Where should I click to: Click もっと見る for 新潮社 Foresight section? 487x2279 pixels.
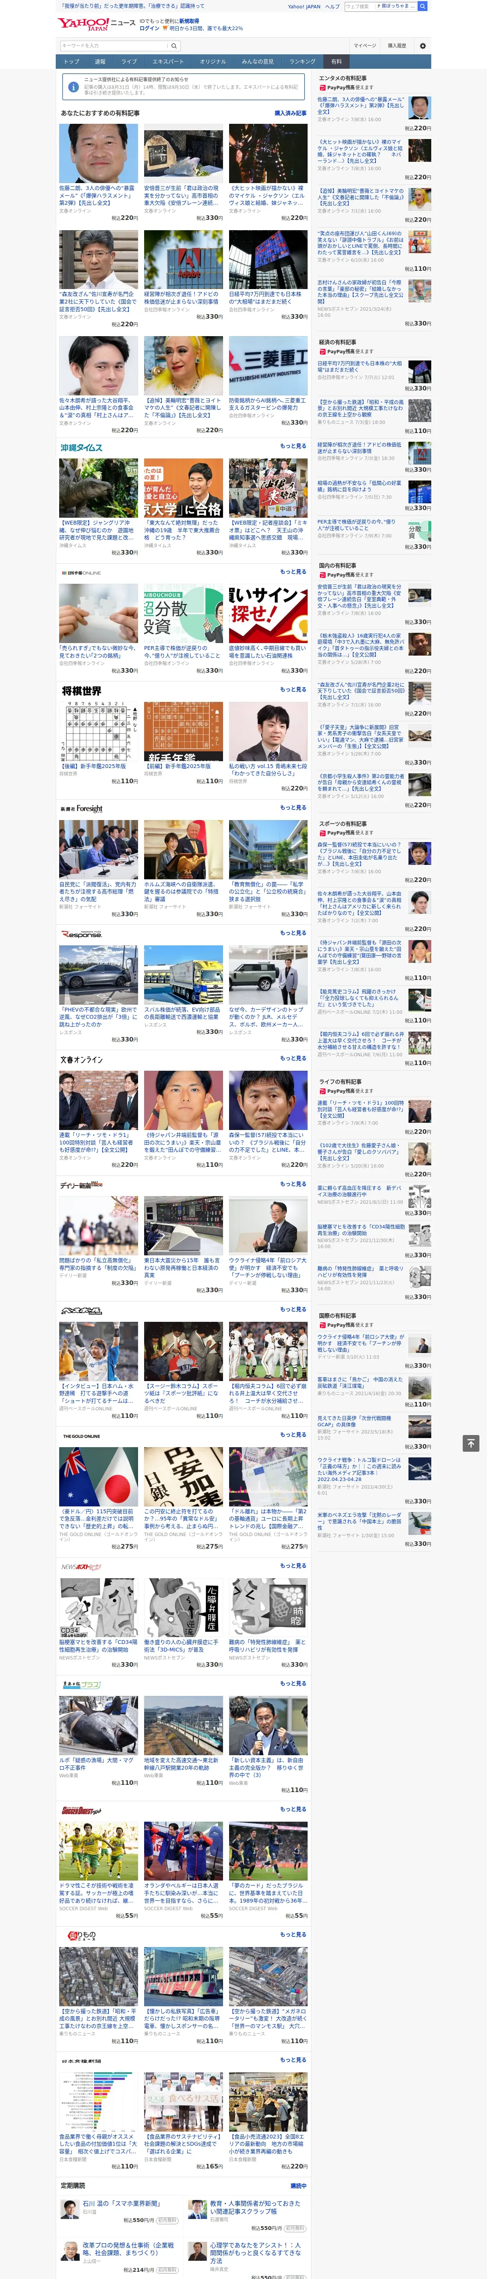point(294,808)
